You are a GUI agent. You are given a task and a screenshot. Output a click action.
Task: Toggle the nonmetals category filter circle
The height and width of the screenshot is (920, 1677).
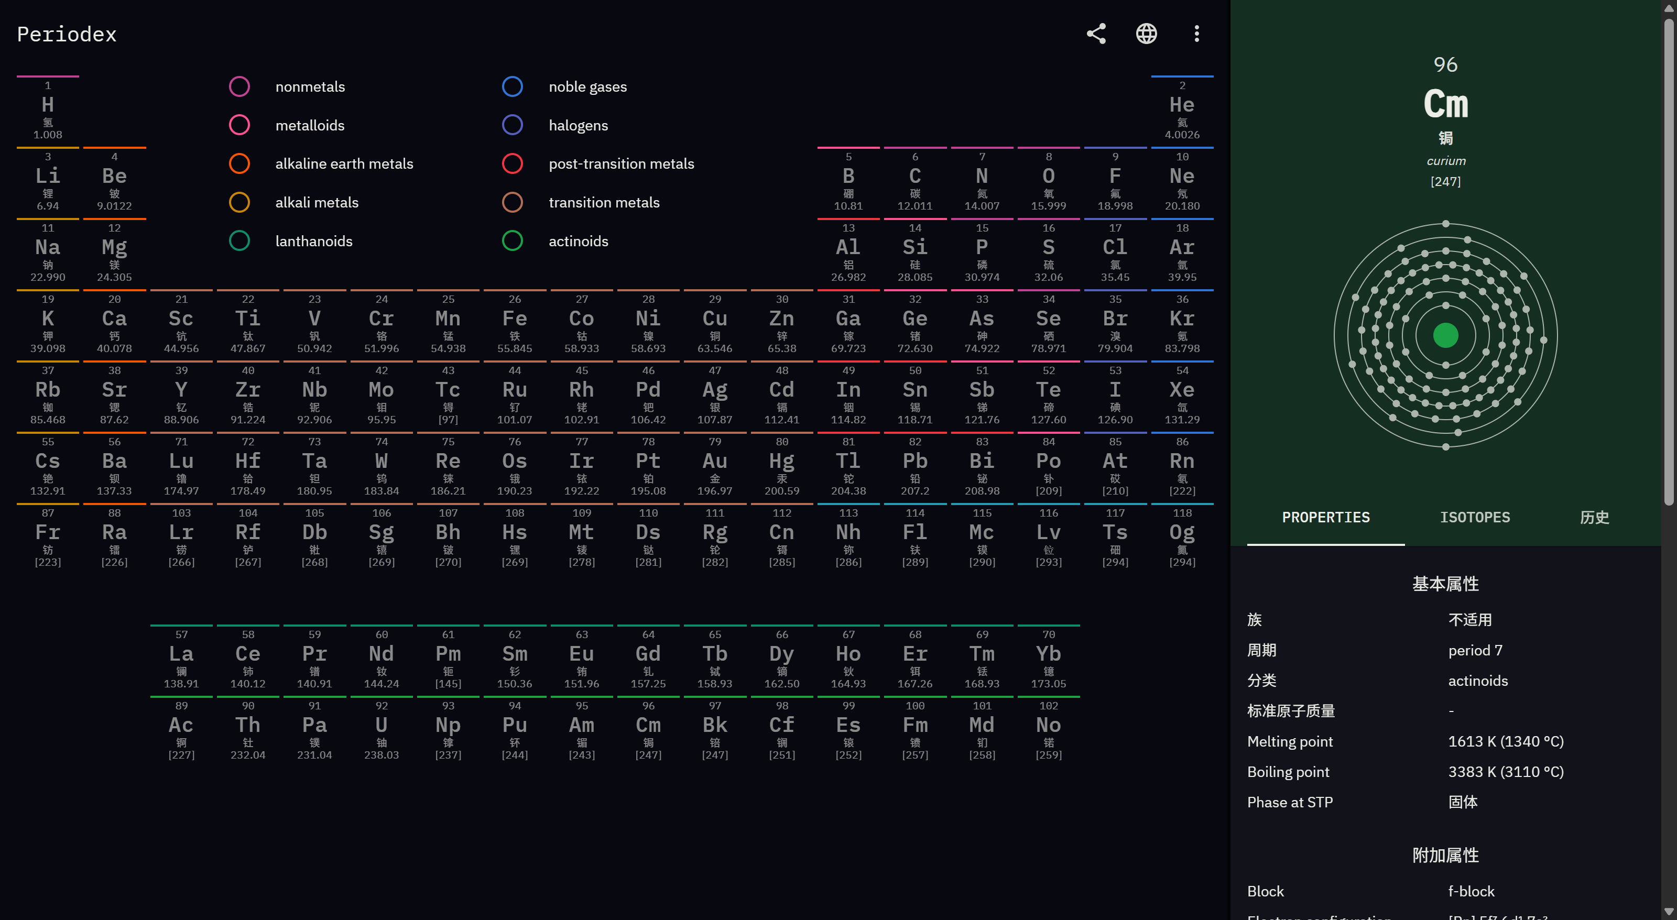[x=239, y=86]
